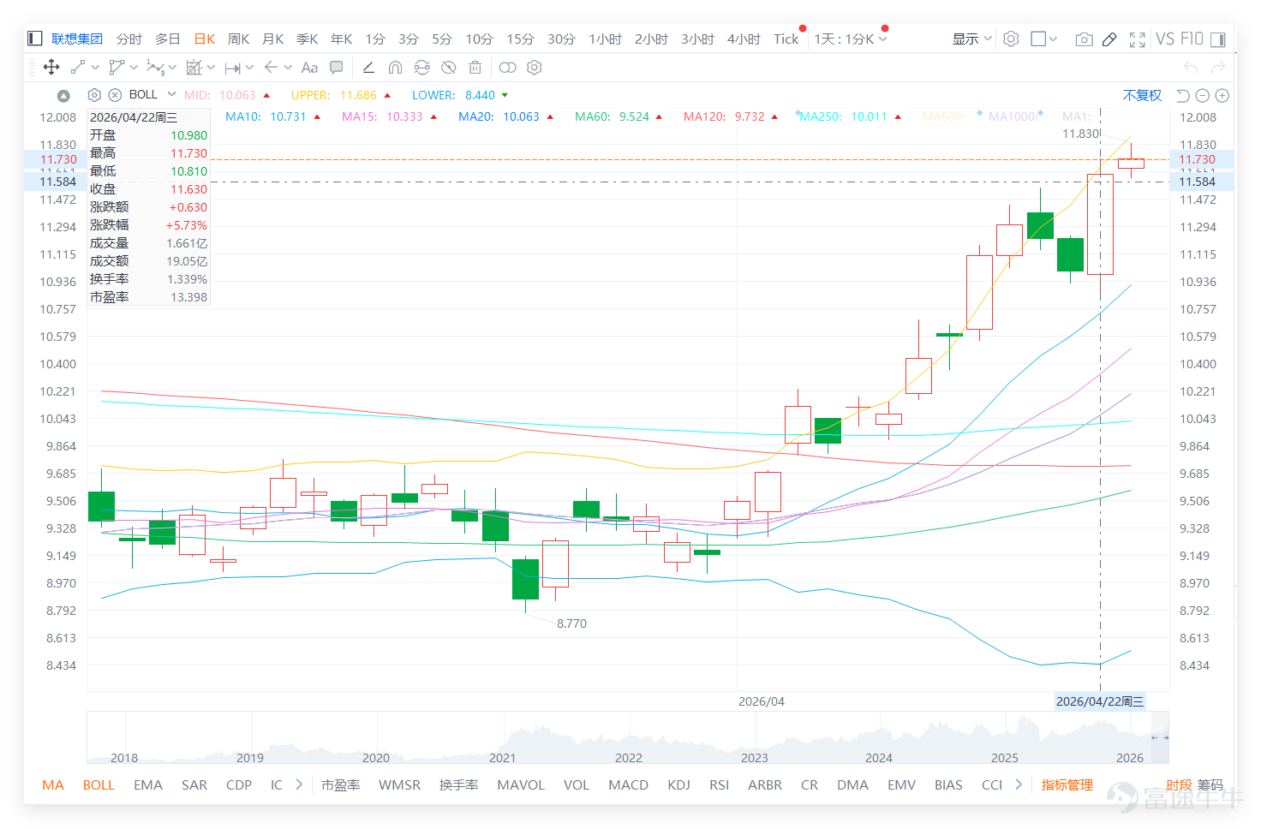Toggle the magnet snap tool
1261x829 pixels.
395,67
